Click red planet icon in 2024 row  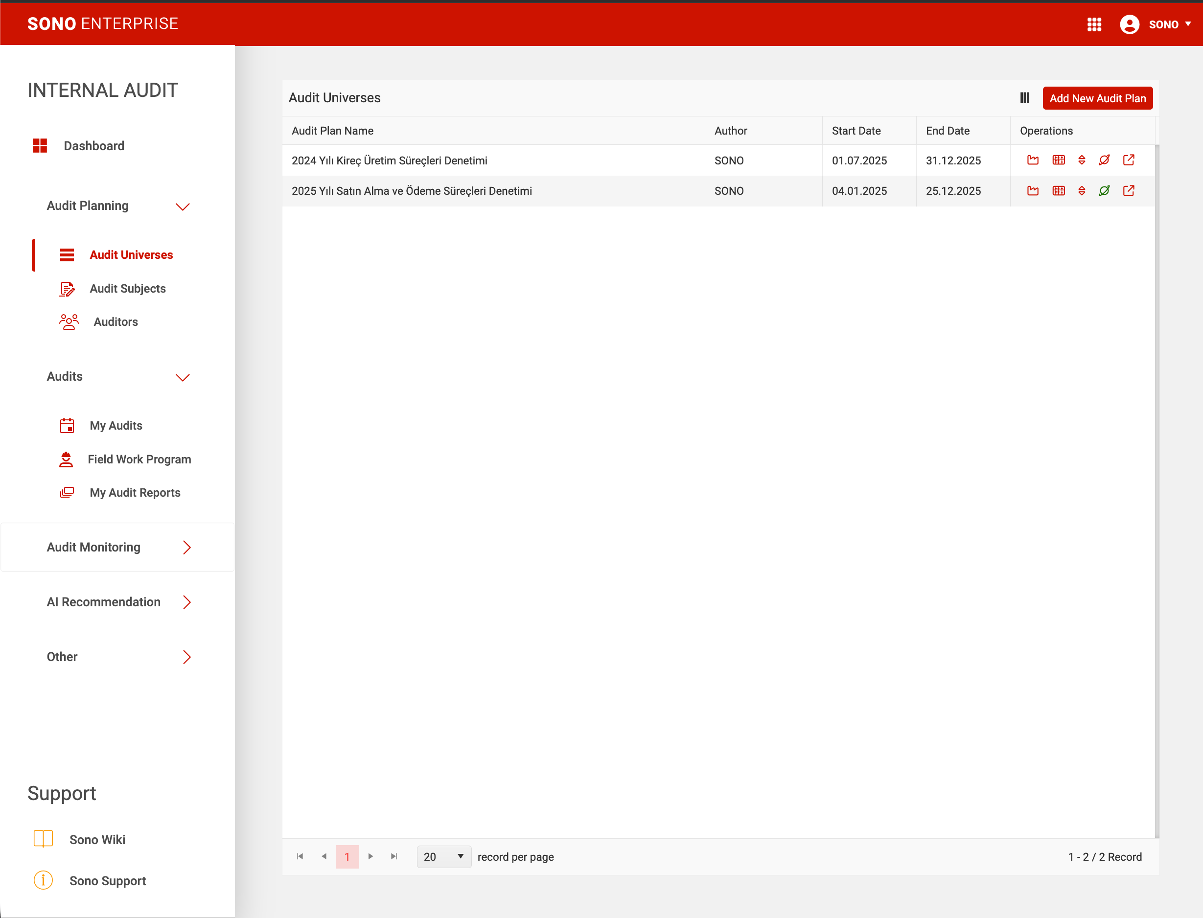[1104, 160]
